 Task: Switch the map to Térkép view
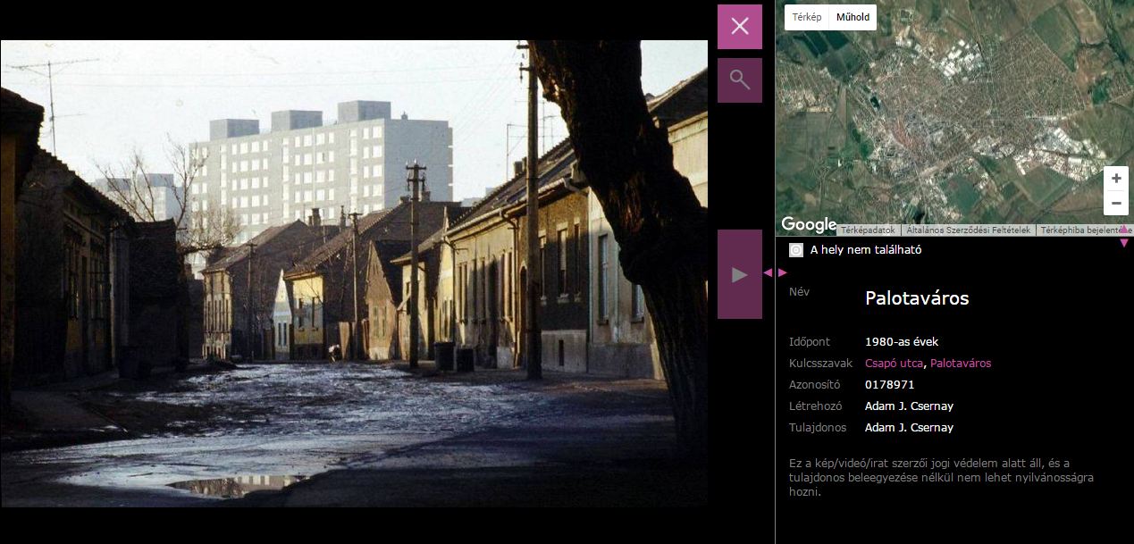click(806, 17)
